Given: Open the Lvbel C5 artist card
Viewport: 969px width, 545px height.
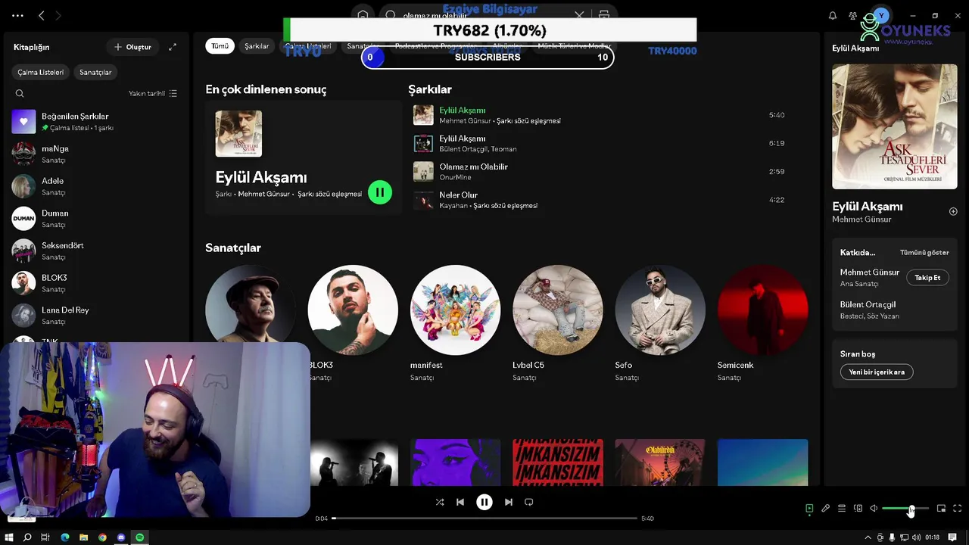Looking at the screenshot, I should [x=558, y=324].
